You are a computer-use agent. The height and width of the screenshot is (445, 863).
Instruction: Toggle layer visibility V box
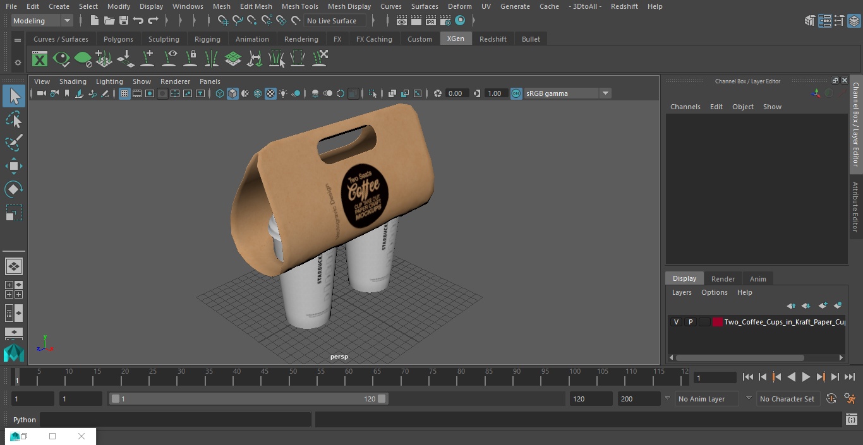(676, 322)
